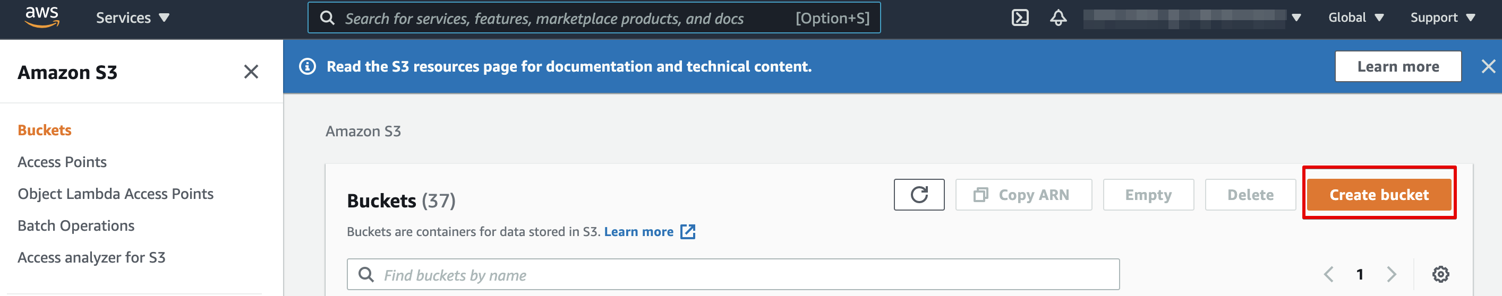The width and height of the screenshot is (1502, 296).
Task: Open the blurred account name dropdown
Action: click(x=1192, y=18)
